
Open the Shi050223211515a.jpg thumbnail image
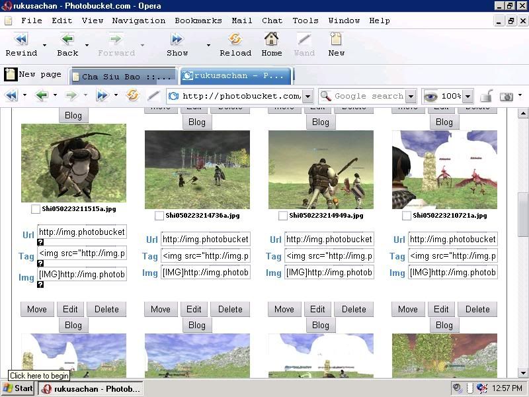[x=73, y=163]
